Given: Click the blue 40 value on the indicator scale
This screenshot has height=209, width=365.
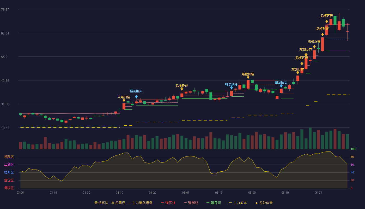Looking at the screenshot, I should pyautogui.click(x=352, y=172).
